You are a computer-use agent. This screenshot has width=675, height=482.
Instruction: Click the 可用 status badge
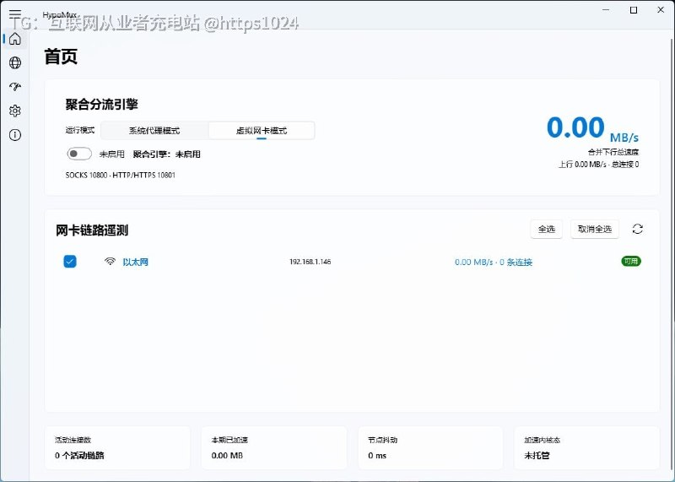pyautogui.click(x=631, y=261)
